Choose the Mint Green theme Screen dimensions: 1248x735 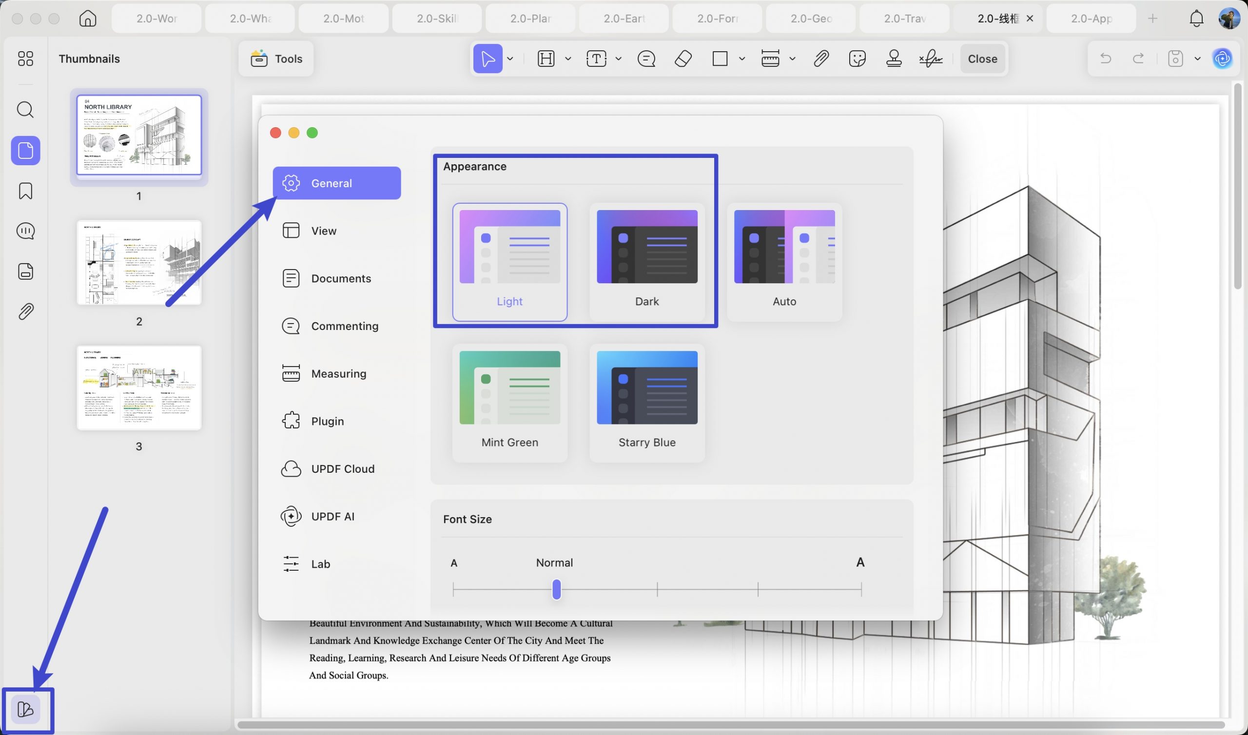point(509,403)
